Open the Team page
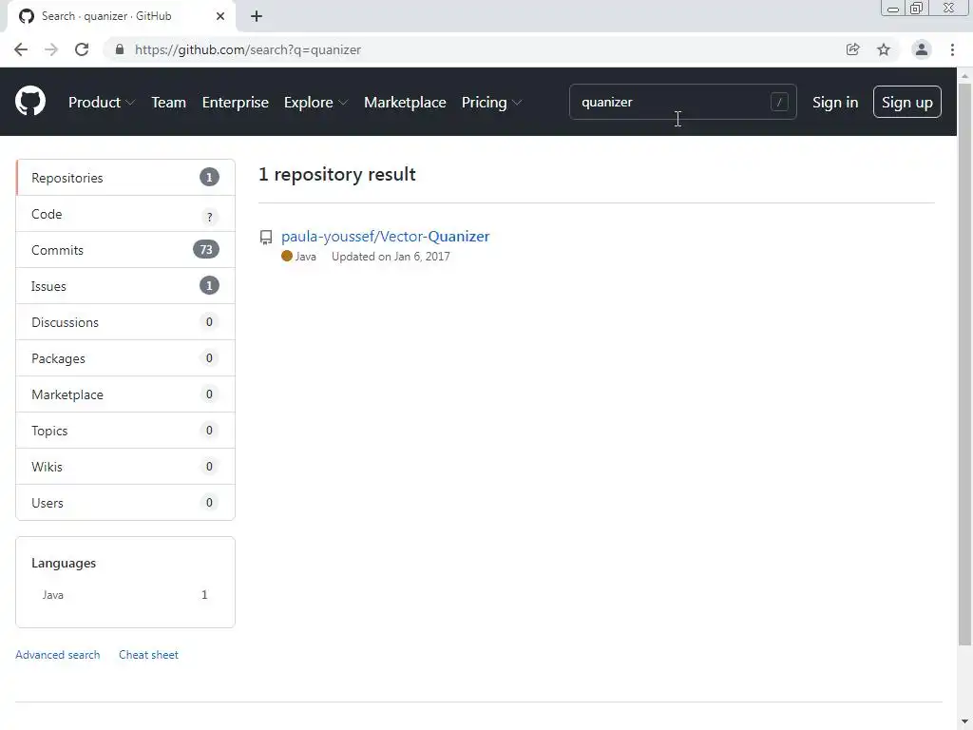This screenshot has height=730, width=973. (169, 103)
